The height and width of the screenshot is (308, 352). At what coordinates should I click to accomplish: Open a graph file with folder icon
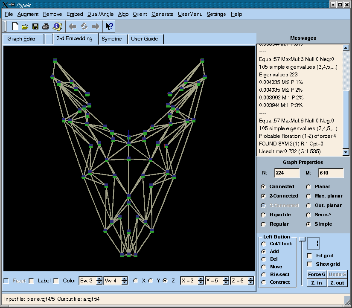(25, 26)
